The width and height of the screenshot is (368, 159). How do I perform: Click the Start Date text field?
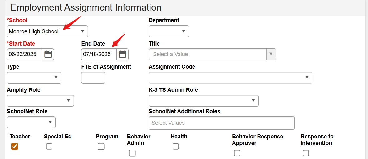point(25,54)
